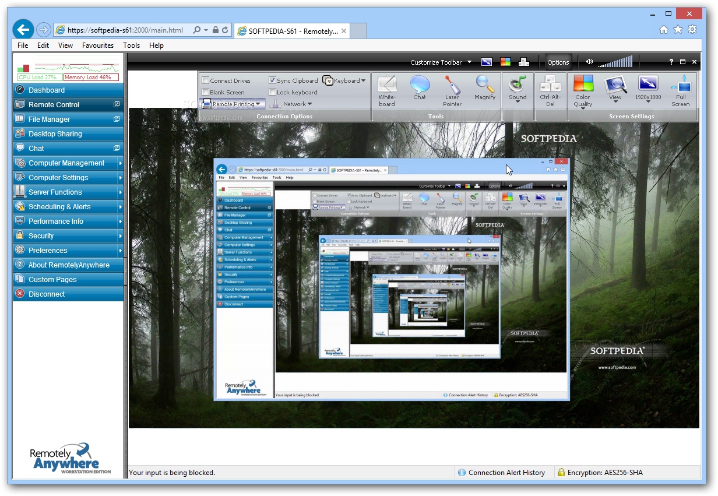Switch to Full Screen view

tap(681, 92)
